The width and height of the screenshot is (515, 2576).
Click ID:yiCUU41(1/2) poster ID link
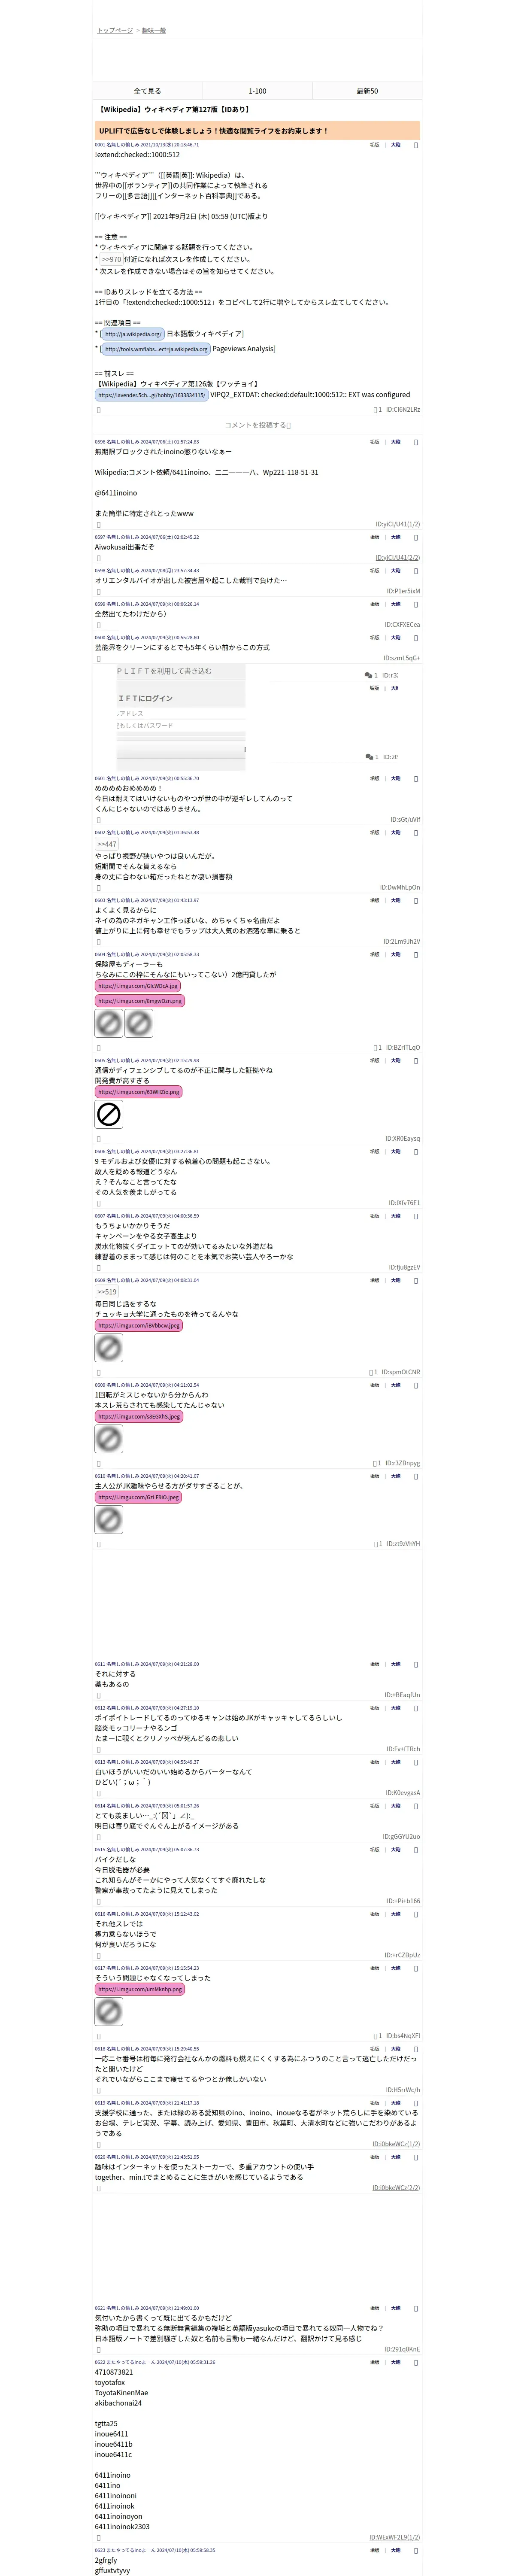[397, 524]
